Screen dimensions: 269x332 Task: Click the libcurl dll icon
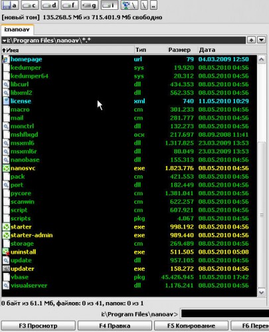coord(6,84)
